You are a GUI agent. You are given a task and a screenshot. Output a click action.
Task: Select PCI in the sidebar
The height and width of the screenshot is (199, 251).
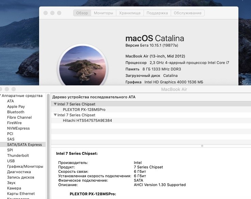point(10,134)
